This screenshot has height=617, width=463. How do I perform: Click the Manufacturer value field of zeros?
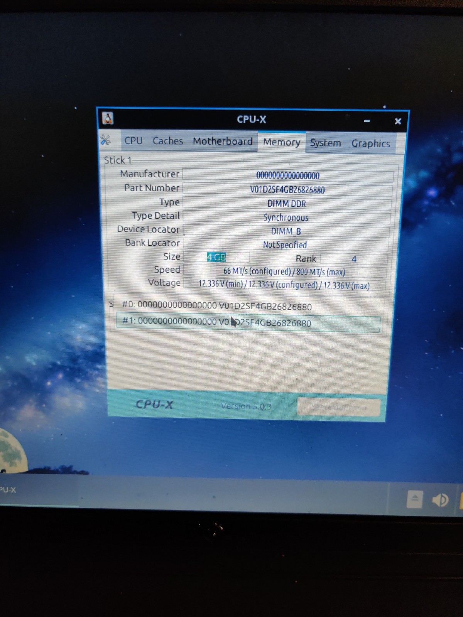pyautogui.click(x=288, y=175)
